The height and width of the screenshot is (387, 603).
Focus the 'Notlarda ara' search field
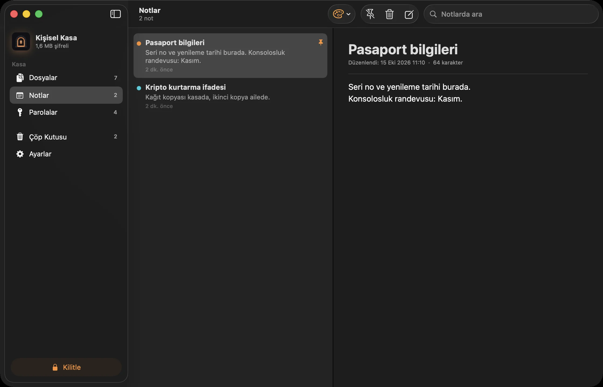(x=511, y=14)
